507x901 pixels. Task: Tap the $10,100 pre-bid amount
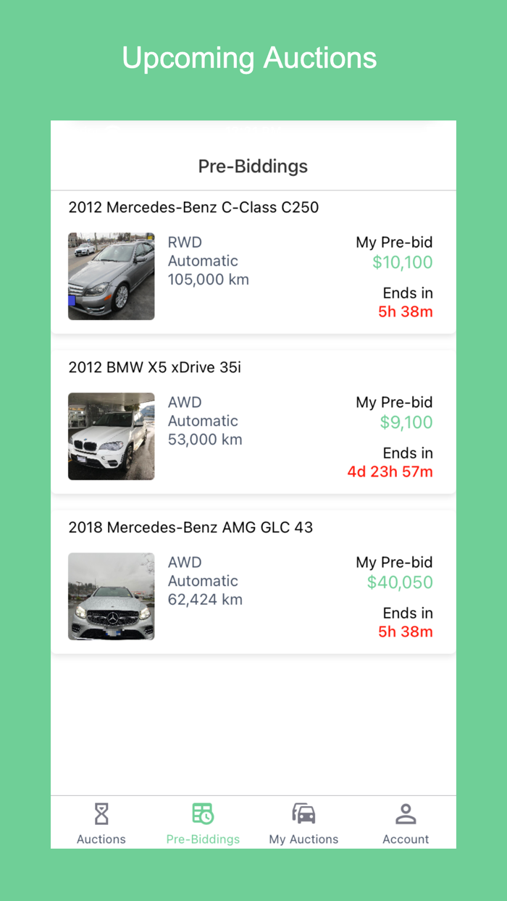point(403,262)
